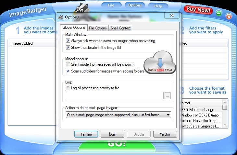Click the Images Added column header
The image size is (237, 155).
coord(32,43)
